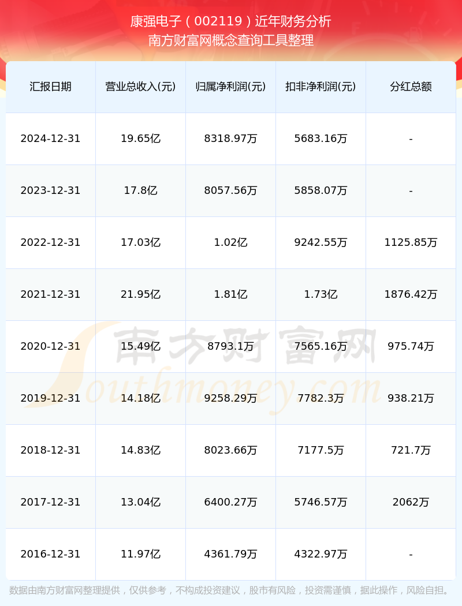Click the date cell 2023-12-31

[51, 190]
